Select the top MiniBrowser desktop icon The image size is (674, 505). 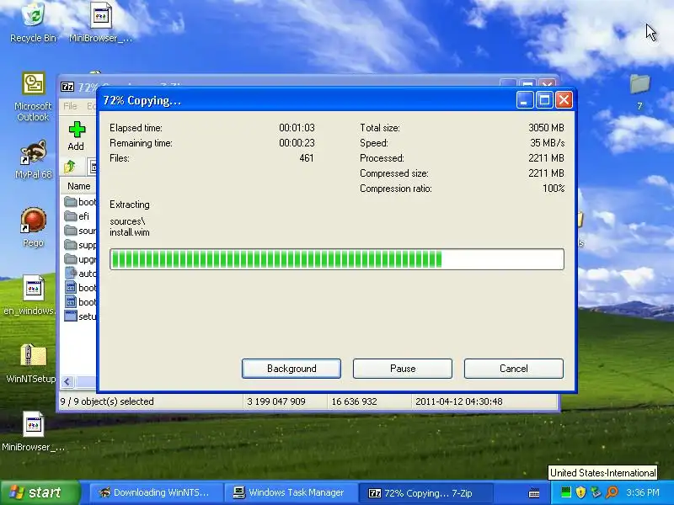[101, 23]
